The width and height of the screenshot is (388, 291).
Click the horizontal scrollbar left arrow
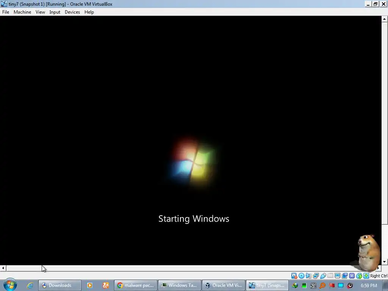[x=3, y=268]
